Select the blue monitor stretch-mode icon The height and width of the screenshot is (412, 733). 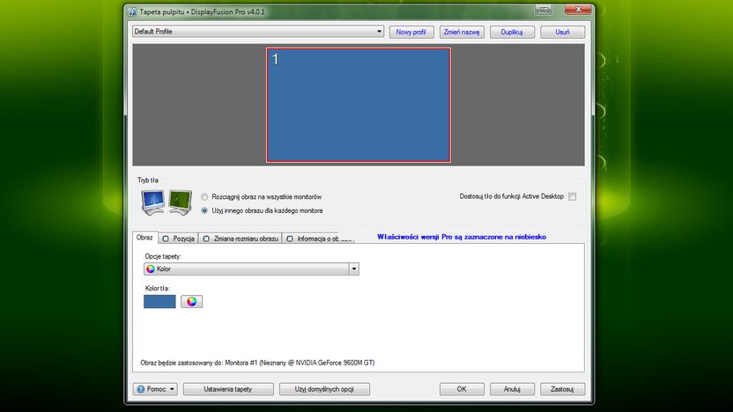[153, 202]
